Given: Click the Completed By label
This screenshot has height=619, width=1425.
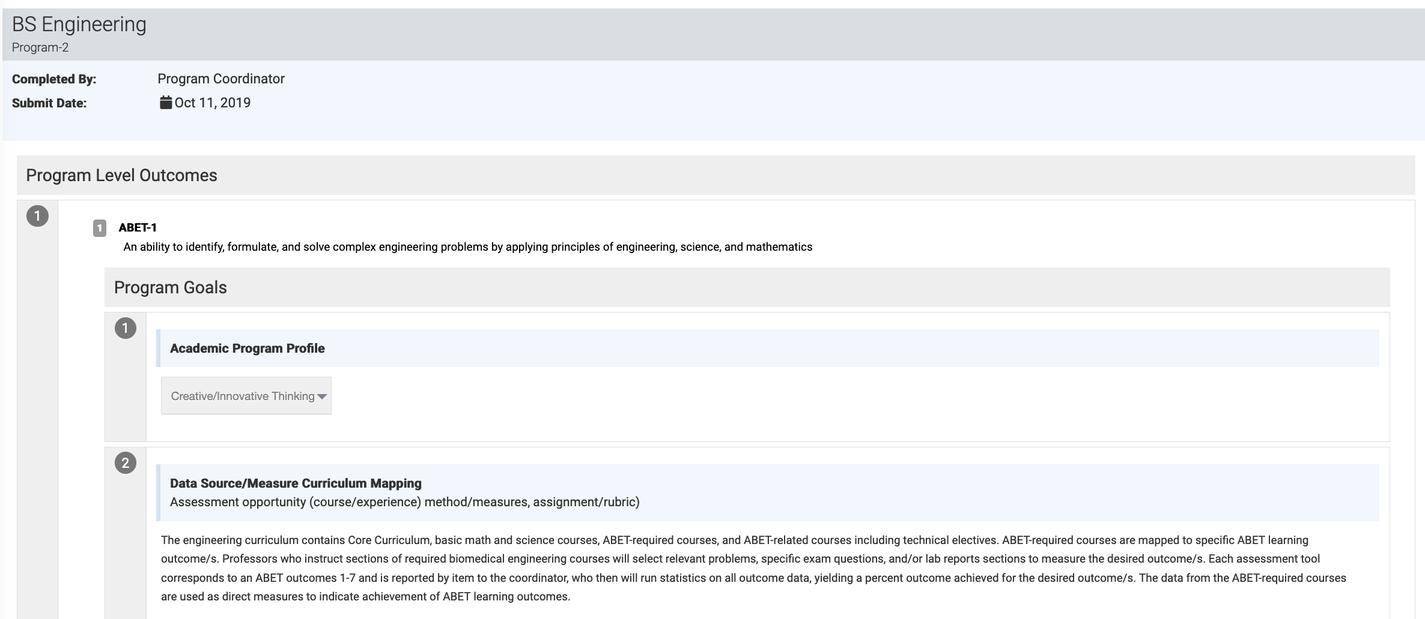Looking at the screenshot, I should (x=54, y=79).
